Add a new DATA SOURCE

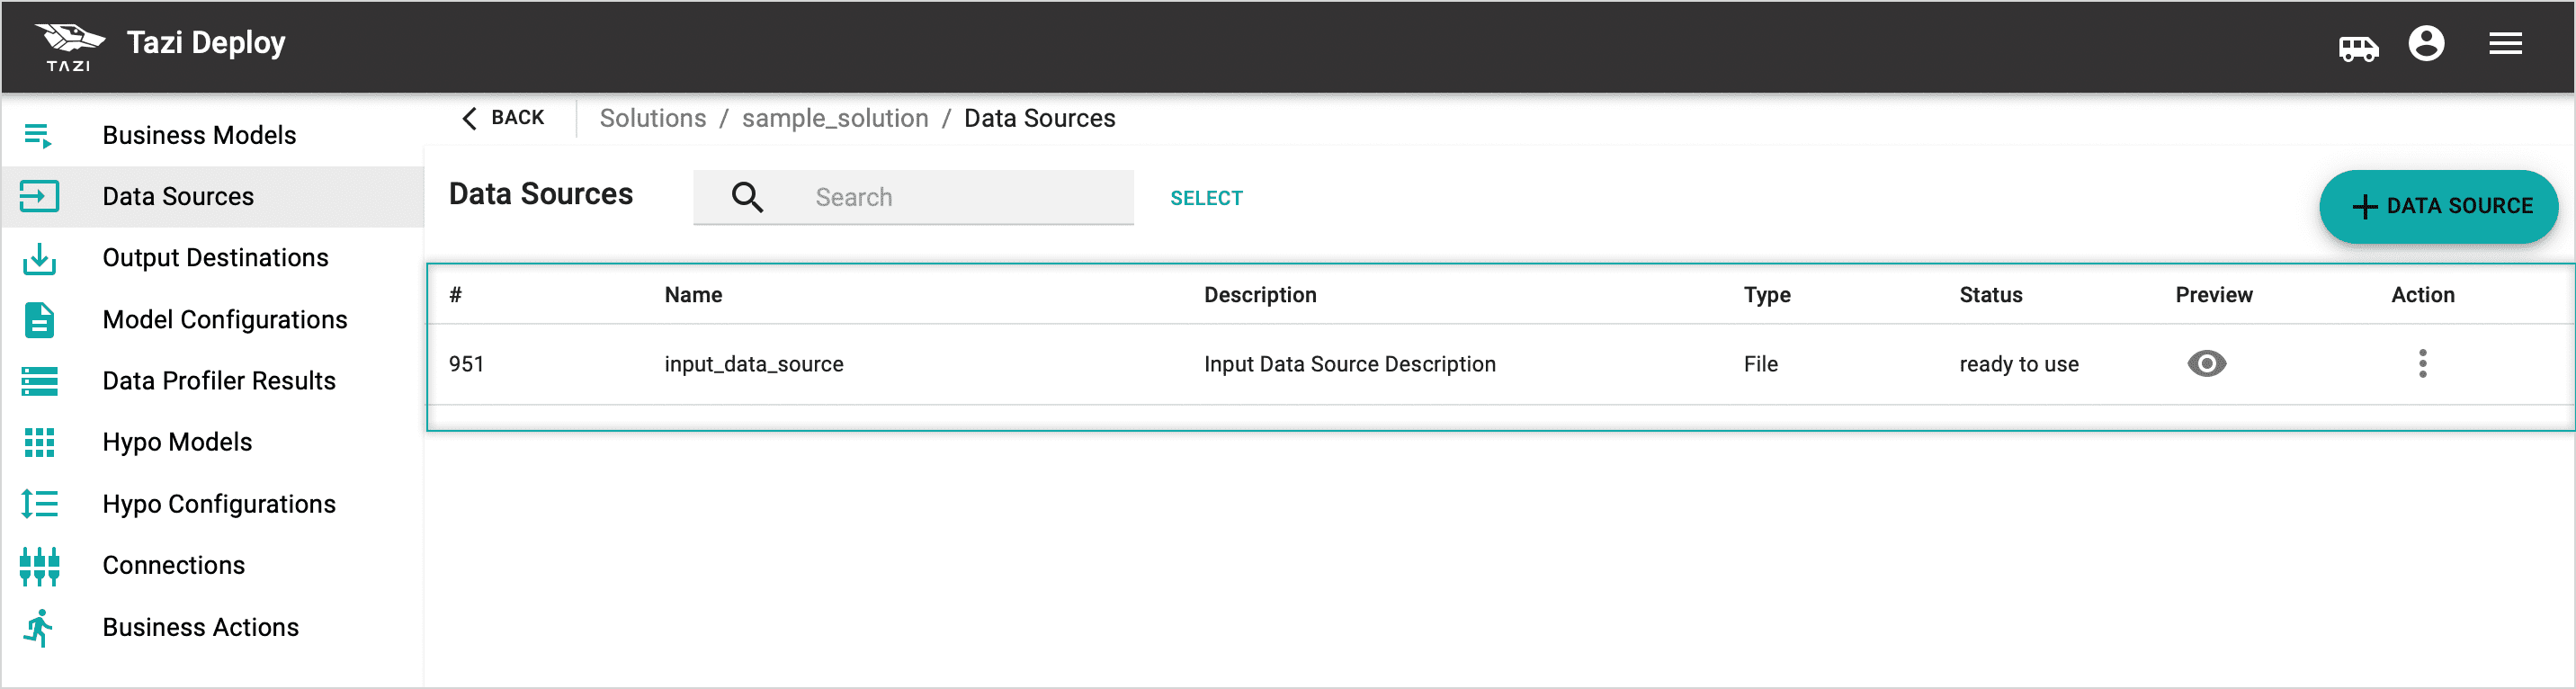tap(2438, 206)
